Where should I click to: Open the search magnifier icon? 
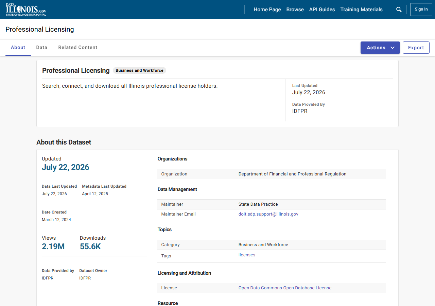pos(399,10)
